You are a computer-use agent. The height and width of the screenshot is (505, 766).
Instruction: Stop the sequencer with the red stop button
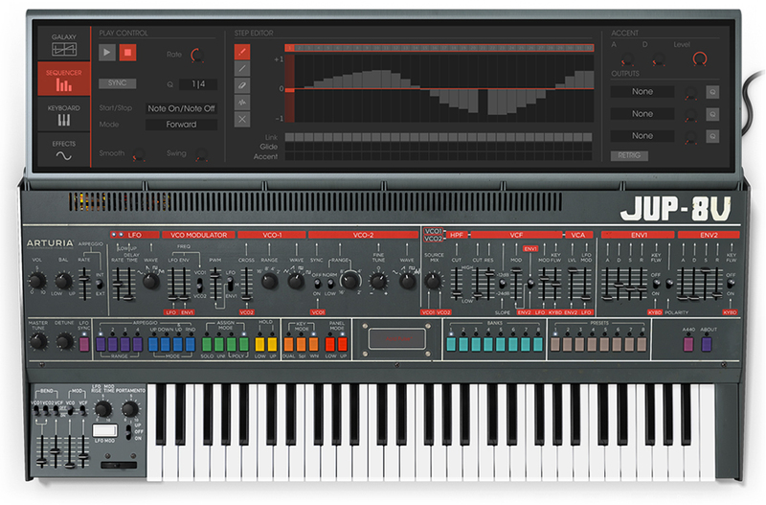point(128,53)
